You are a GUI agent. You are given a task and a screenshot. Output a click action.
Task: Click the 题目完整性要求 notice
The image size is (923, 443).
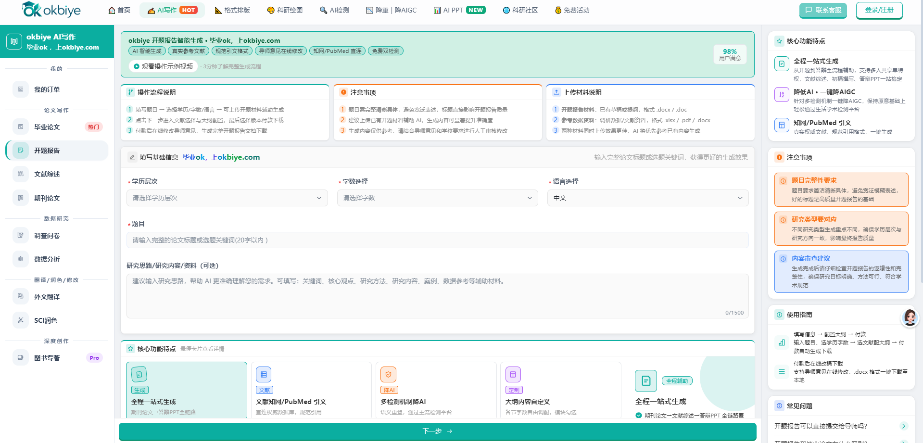(841, 190)
